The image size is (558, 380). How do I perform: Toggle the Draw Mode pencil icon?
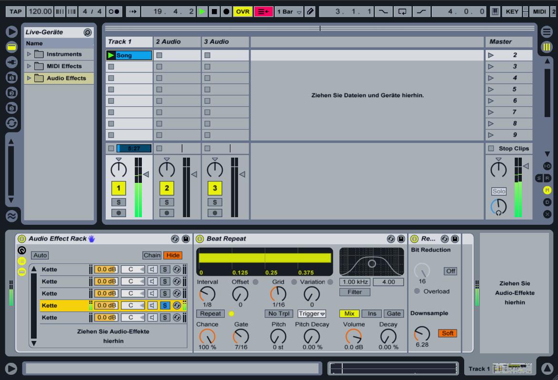(310, 11)
